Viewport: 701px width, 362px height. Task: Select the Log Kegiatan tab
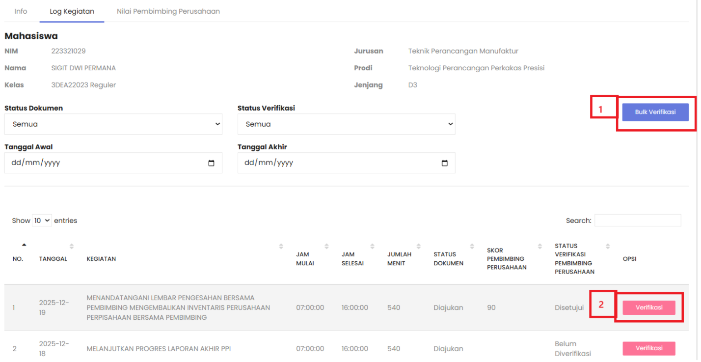[x=72, y=11]
